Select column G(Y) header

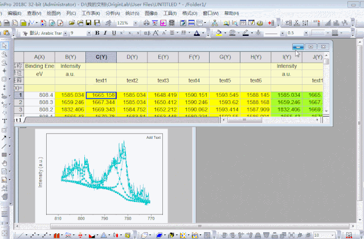click(224, 57)
